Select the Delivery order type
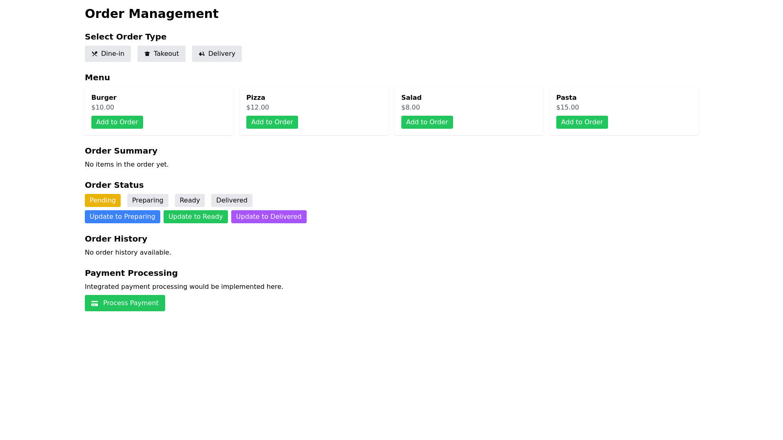This screenshot has height=440, width=783. pyautogui.click(x=217, y=53)
